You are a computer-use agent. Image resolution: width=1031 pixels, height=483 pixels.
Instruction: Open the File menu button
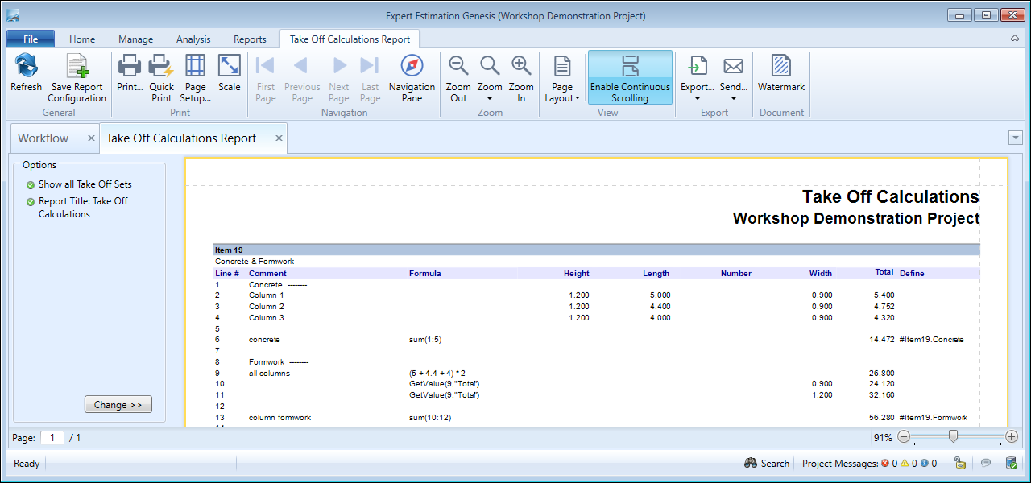31,39
